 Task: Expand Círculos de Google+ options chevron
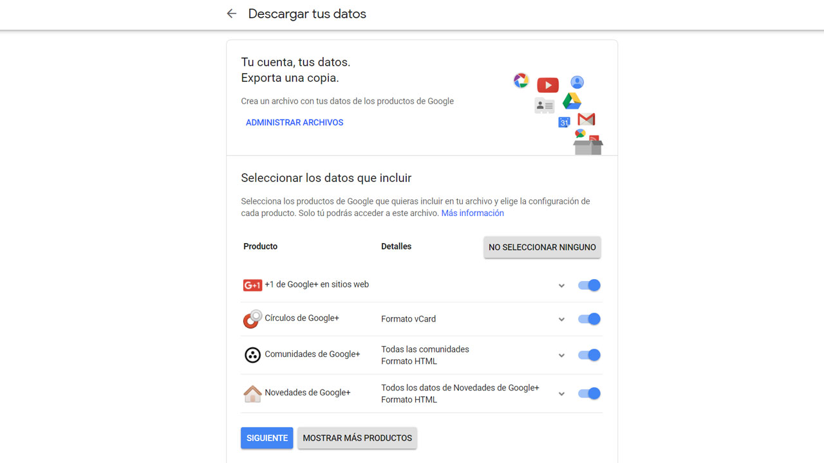pos(561,319)
